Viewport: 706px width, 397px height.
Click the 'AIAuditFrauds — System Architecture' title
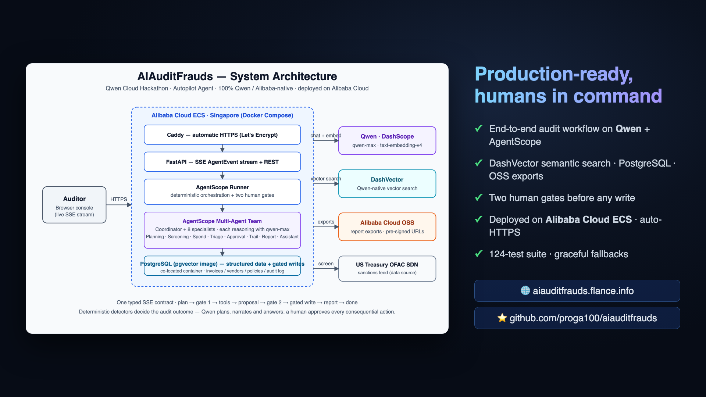coord(237,76)
